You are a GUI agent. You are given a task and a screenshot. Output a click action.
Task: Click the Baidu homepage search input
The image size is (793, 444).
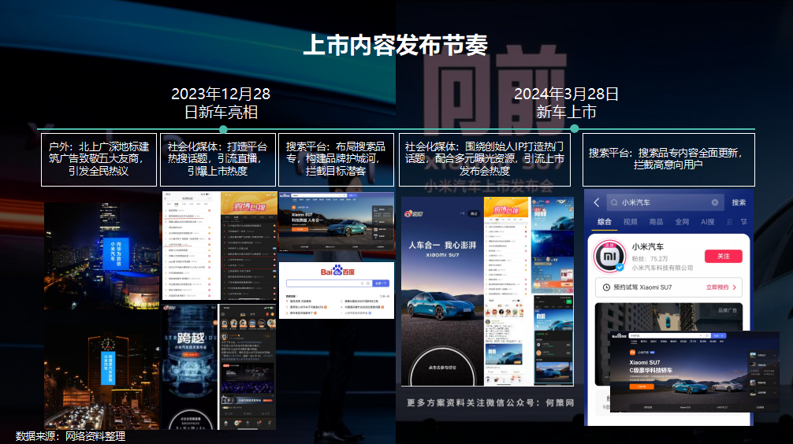(329, 283)
